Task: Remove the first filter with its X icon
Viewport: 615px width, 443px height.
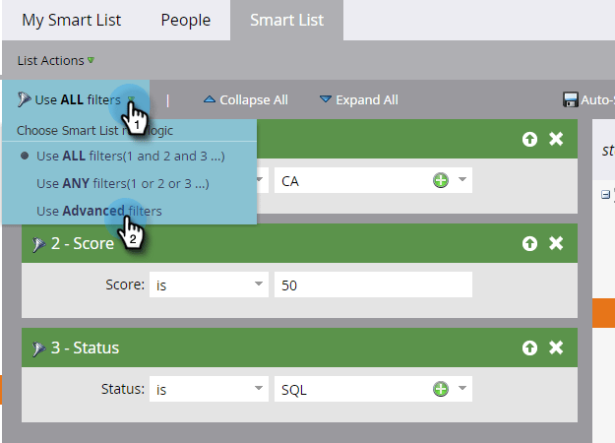Action: [556, 139]
